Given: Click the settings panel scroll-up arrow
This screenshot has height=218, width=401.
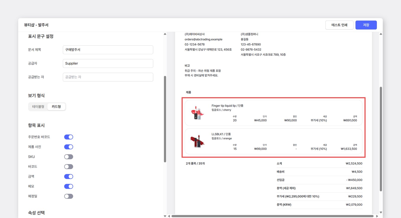Looking at the screenshot, I should [165, 34].
